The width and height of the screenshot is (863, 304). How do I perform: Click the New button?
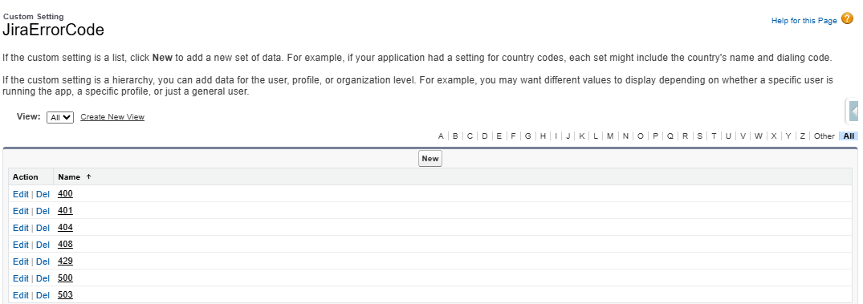[x=429, y=158]
